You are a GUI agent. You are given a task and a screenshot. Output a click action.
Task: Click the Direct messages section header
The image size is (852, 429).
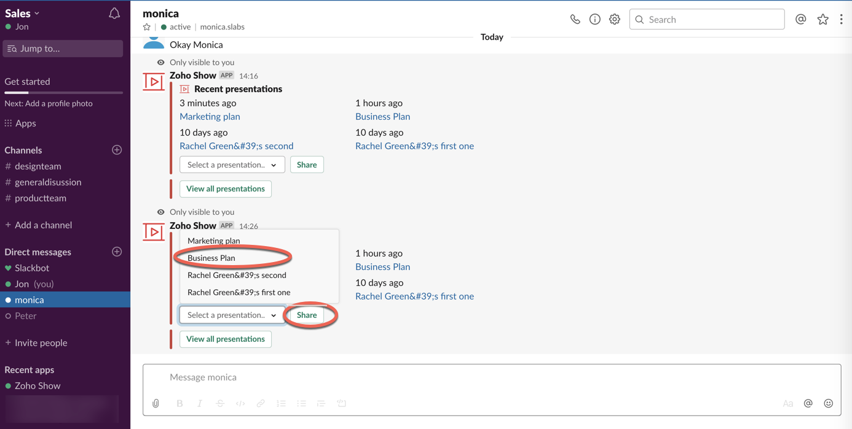click(x=37, y=252)
